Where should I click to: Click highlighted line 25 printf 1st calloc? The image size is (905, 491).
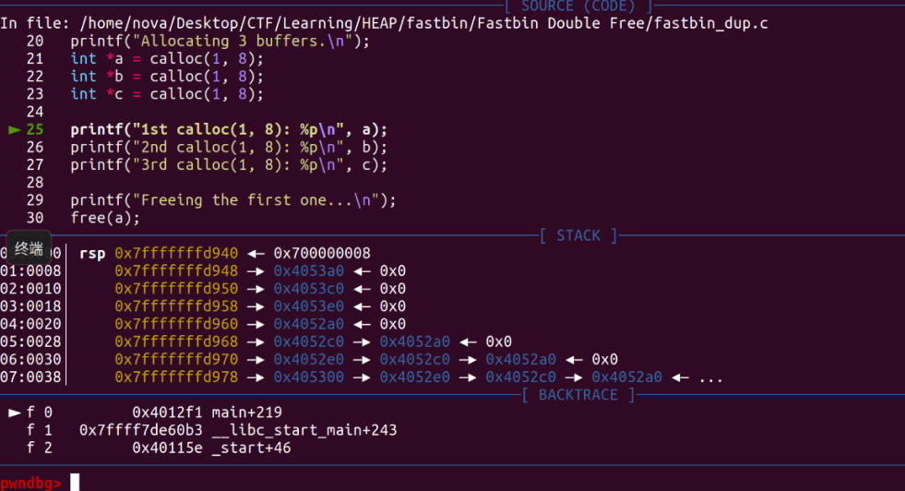[229, 129]
